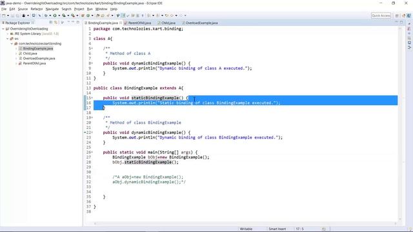413x232 pixels.
Task: Collapse the comment fold at line 5
Action: [x=92, y=48]
